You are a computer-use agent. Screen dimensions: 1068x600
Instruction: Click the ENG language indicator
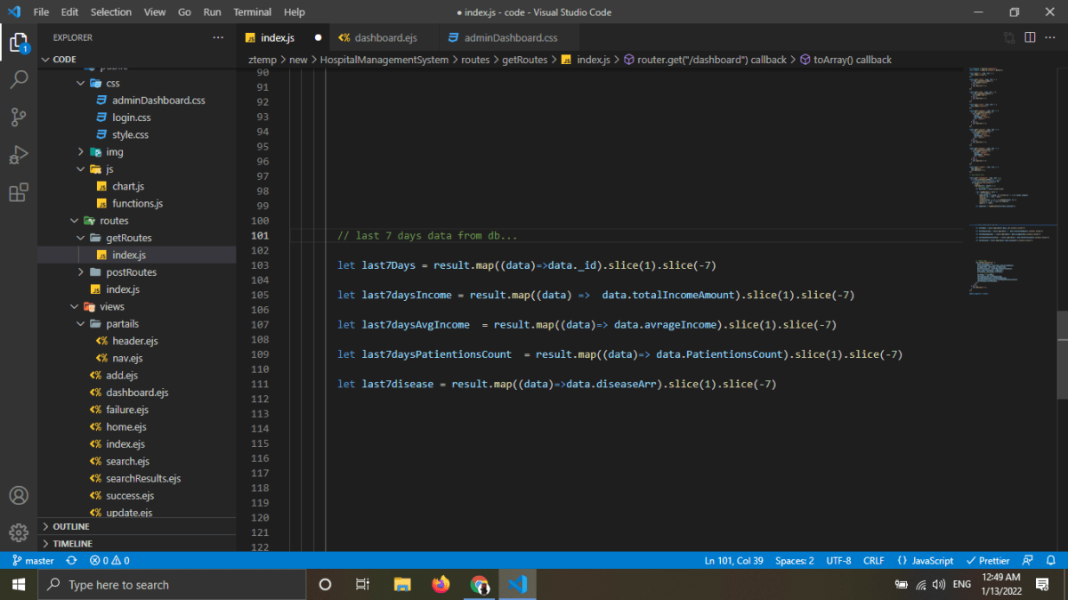click(962, 585)
